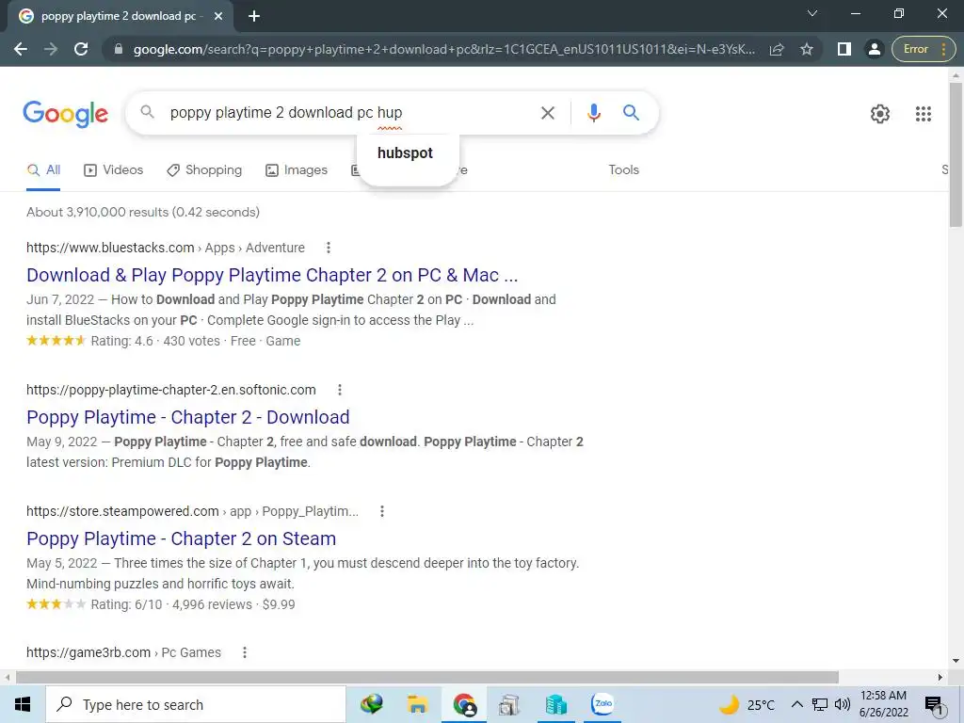Viewport: 964px width, 723px height.
Task: Reload the page
Action: tap(81, 49)
